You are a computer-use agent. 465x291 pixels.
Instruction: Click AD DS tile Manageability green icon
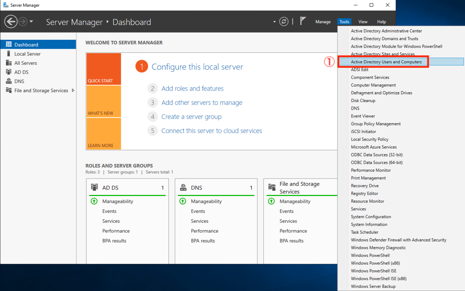click(x=94, y=201)
